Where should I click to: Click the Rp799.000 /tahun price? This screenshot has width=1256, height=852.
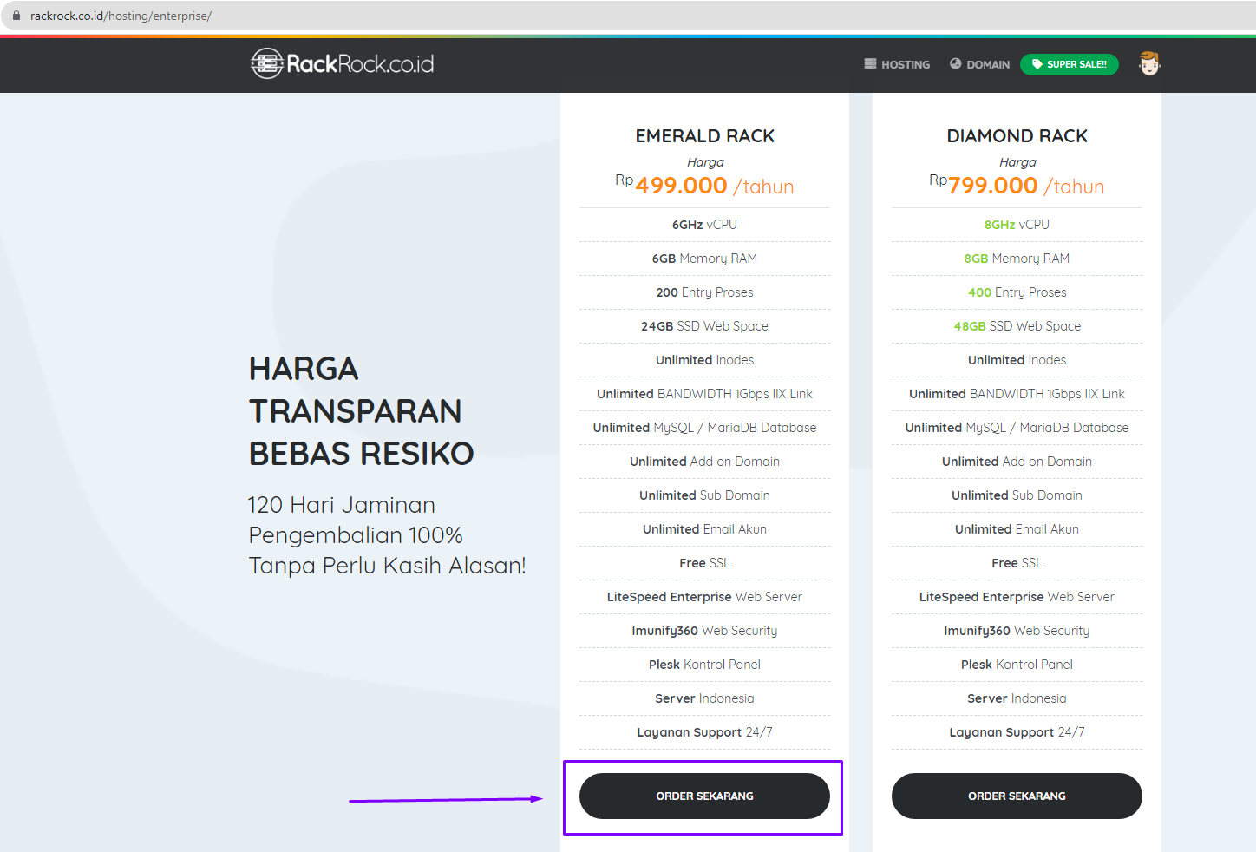(1017, 186)
